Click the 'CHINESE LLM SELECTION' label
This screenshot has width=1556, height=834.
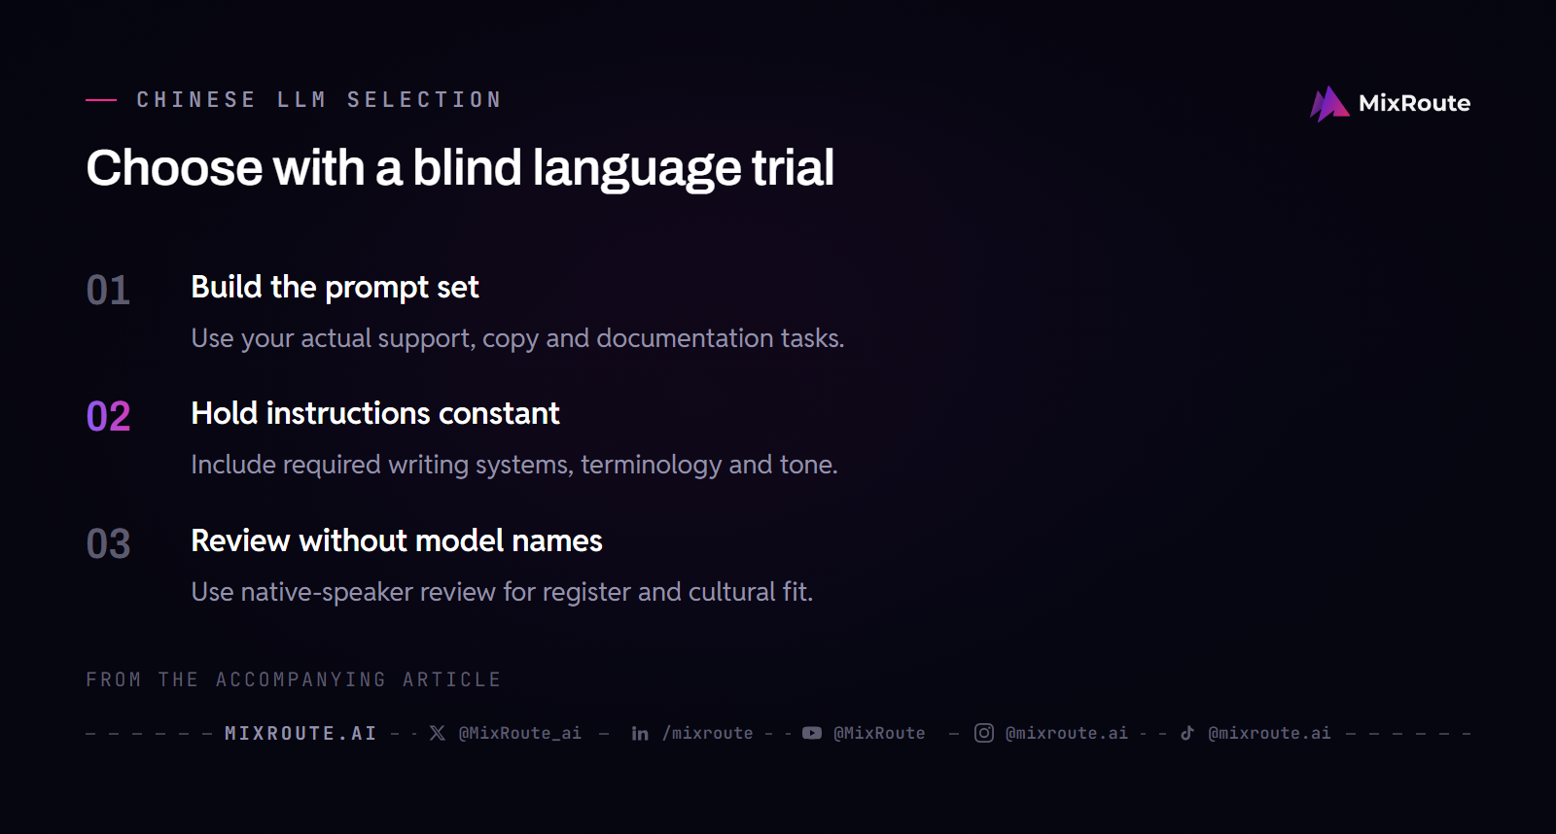319,99
